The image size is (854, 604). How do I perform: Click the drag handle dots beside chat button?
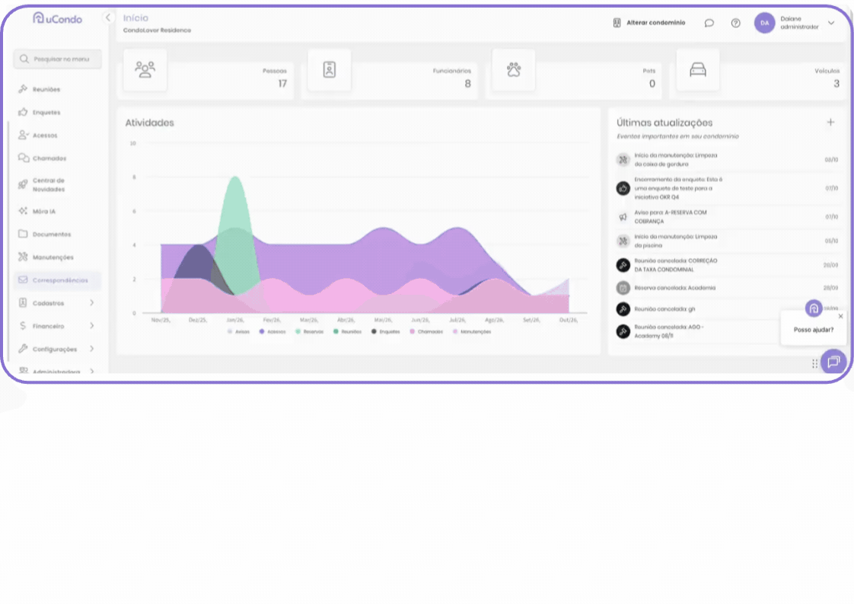(814, 363)
